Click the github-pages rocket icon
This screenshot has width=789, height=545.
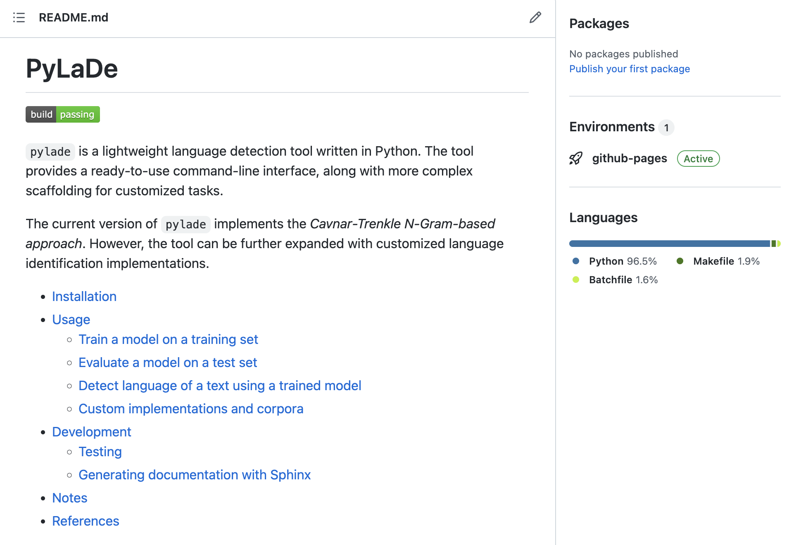coord(576,159)
